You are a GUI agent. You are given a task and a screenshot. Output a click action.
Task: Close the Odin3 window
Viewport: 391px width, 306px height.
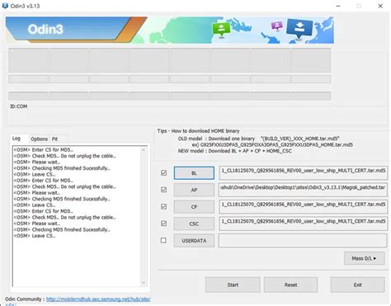380,6
